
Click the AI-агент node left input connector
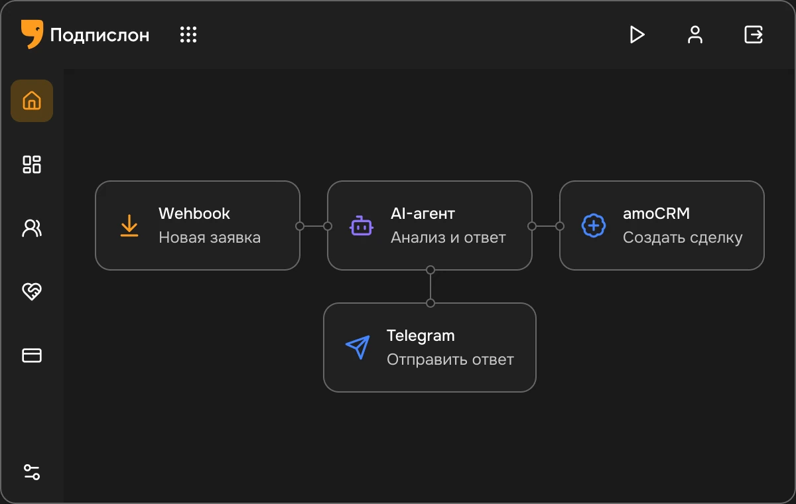328,226
